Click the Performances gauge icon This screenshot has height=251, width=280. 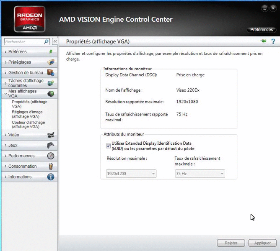[51, 156]
